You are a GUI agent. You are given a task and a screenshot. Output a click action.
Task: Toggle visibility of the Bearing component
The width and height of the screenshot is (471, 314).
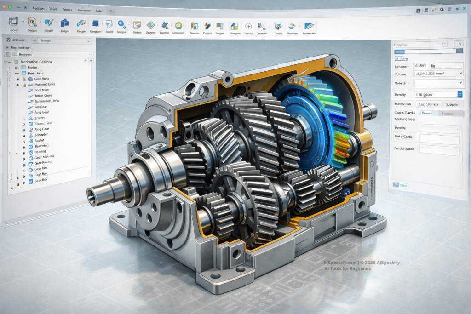click(29, 151)
